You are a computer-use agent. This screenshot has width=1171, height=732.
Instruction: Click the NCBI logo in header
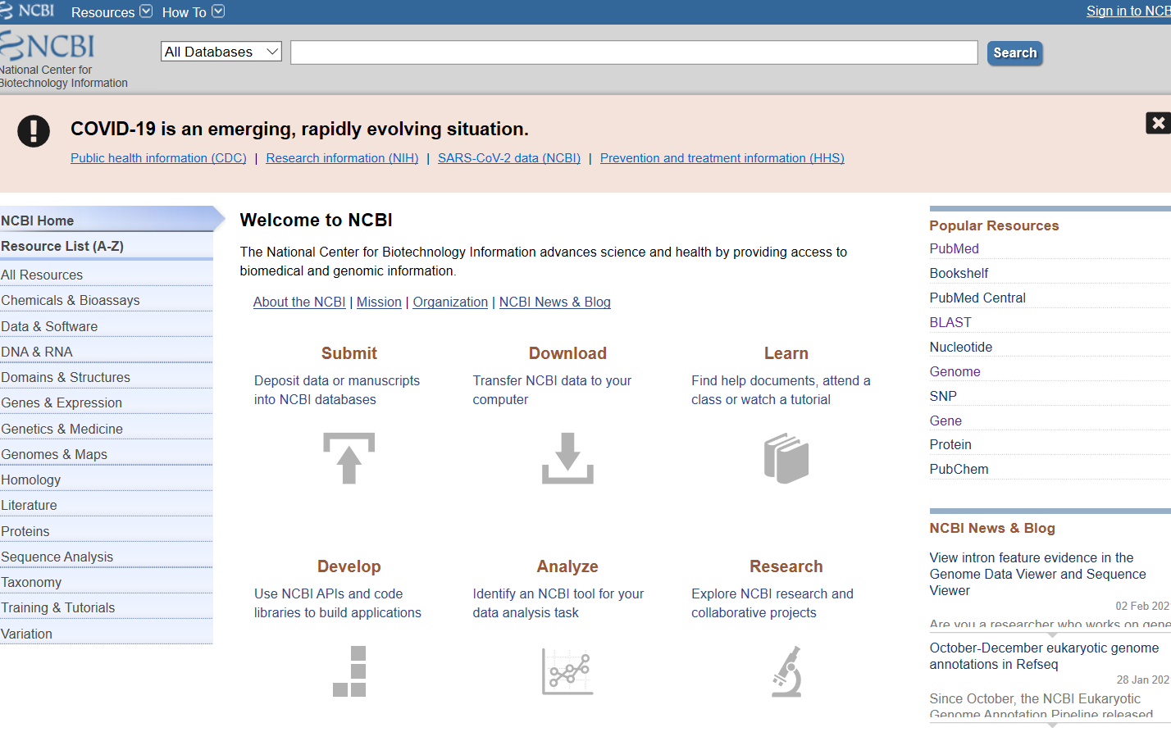pyautogui.click(x=48, y=46)
